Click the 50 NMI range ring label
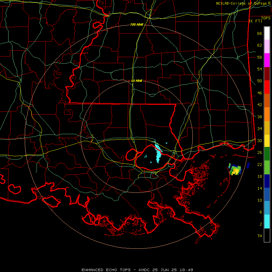 click(x=137, y=81)
